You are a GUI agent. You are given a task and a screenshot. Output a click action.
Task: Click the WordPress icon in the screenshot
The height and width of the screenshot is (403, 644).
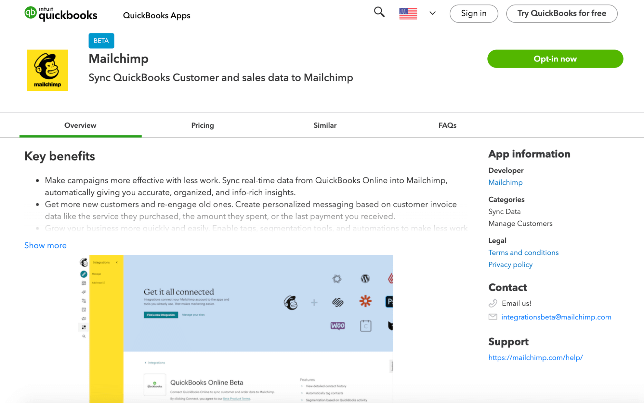[365, 279]
